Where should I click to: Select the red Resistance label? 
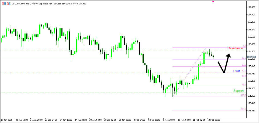click(x=235, y=48)
